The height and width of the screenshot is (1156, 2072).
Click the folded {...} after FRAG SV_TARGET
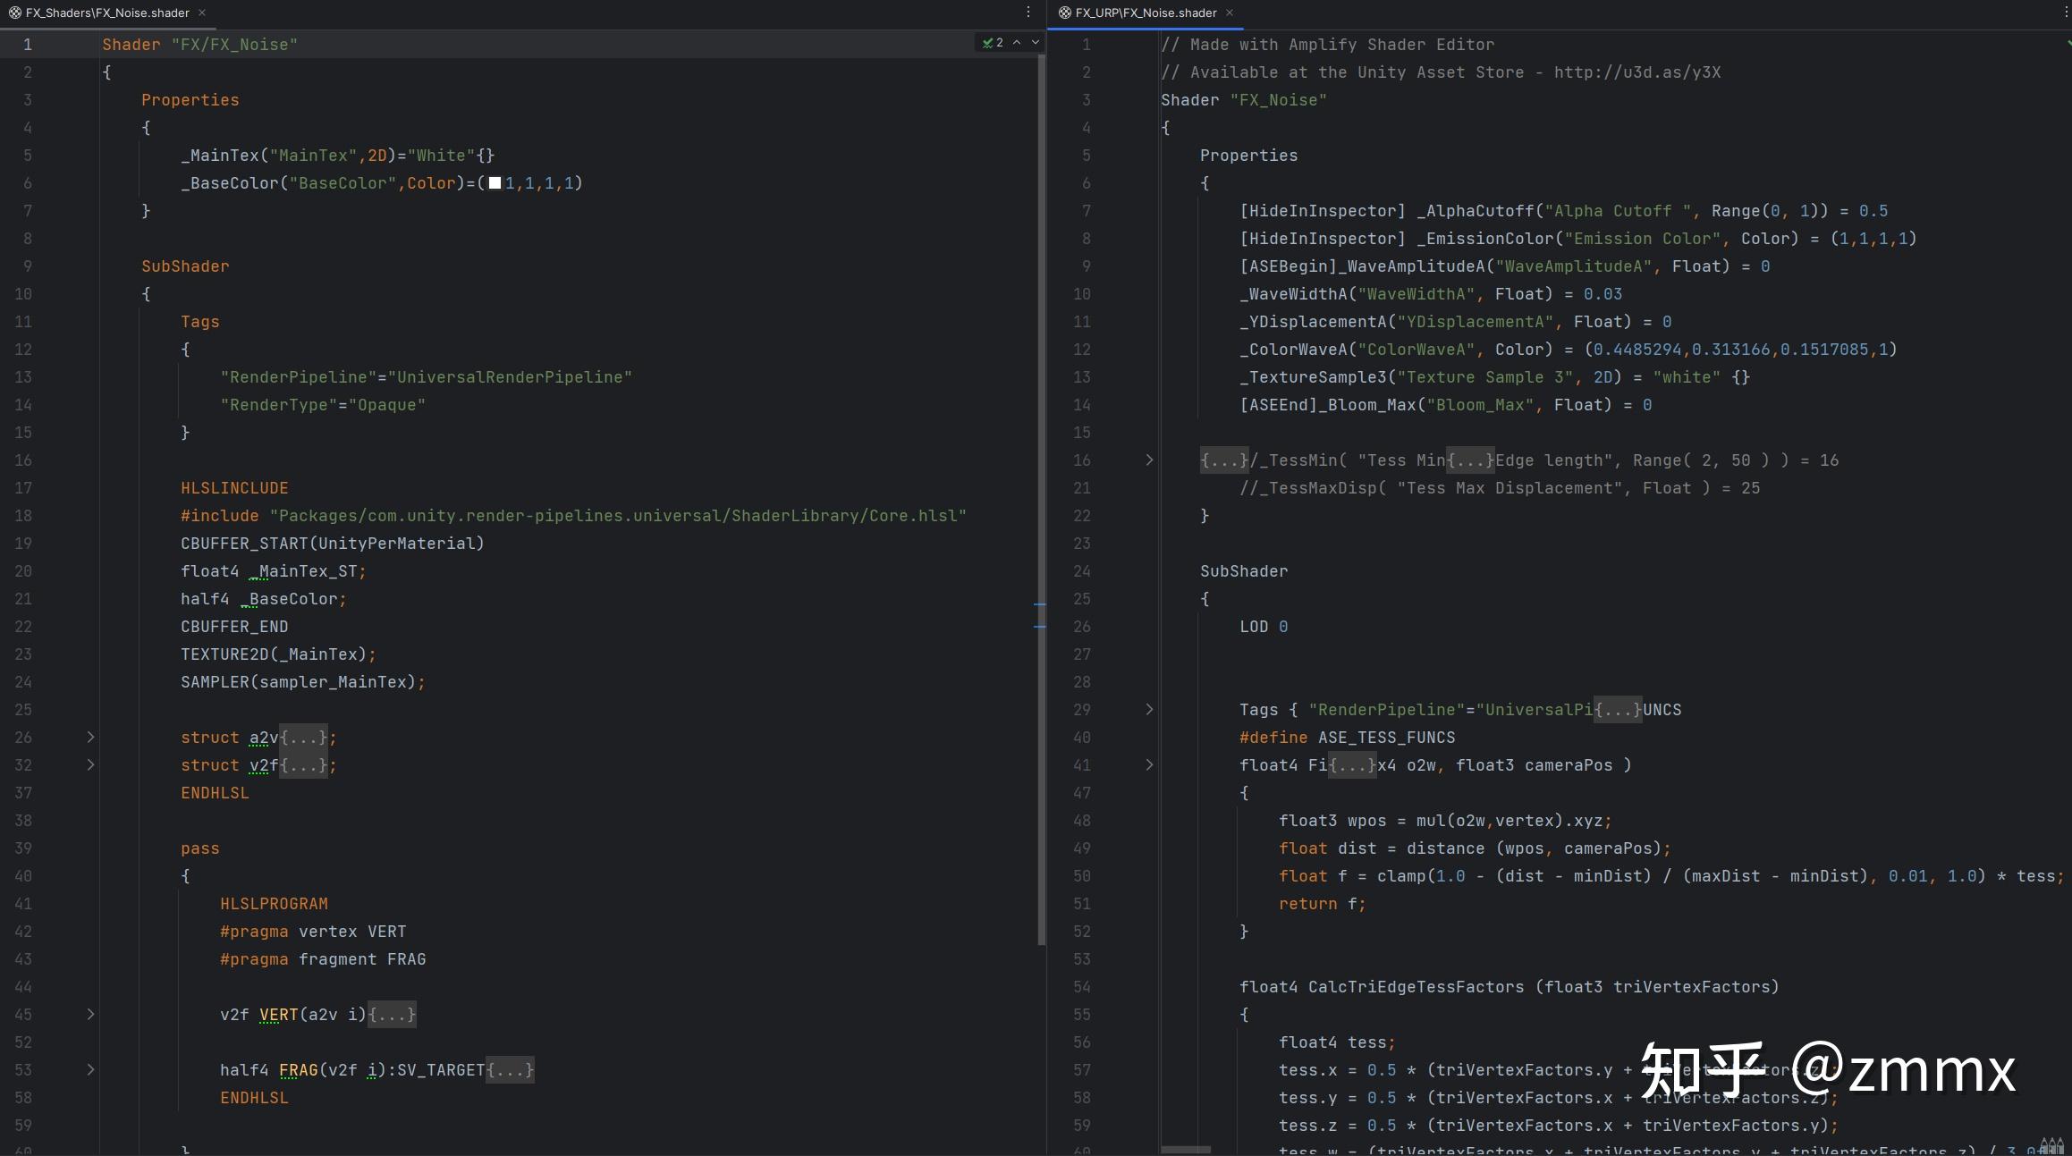511,1070
